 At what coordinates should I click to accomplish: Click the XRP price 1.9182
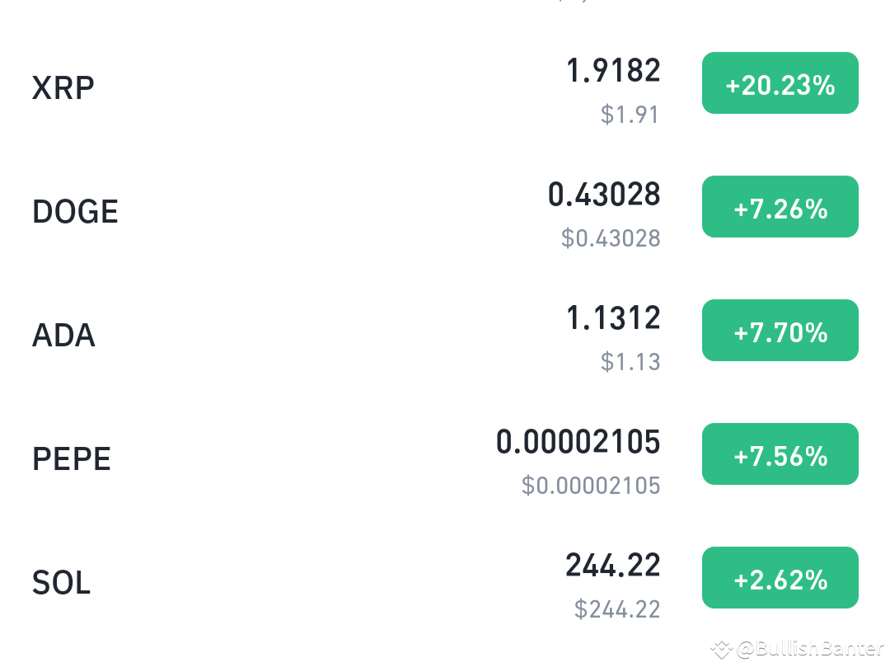612,72
